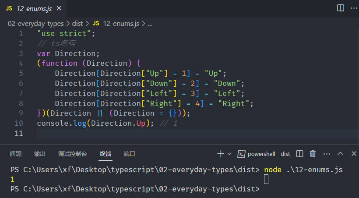359x198 pixels.
Task: Open the 端口 (Ports) panel tab
Action: tap(129, 154)
